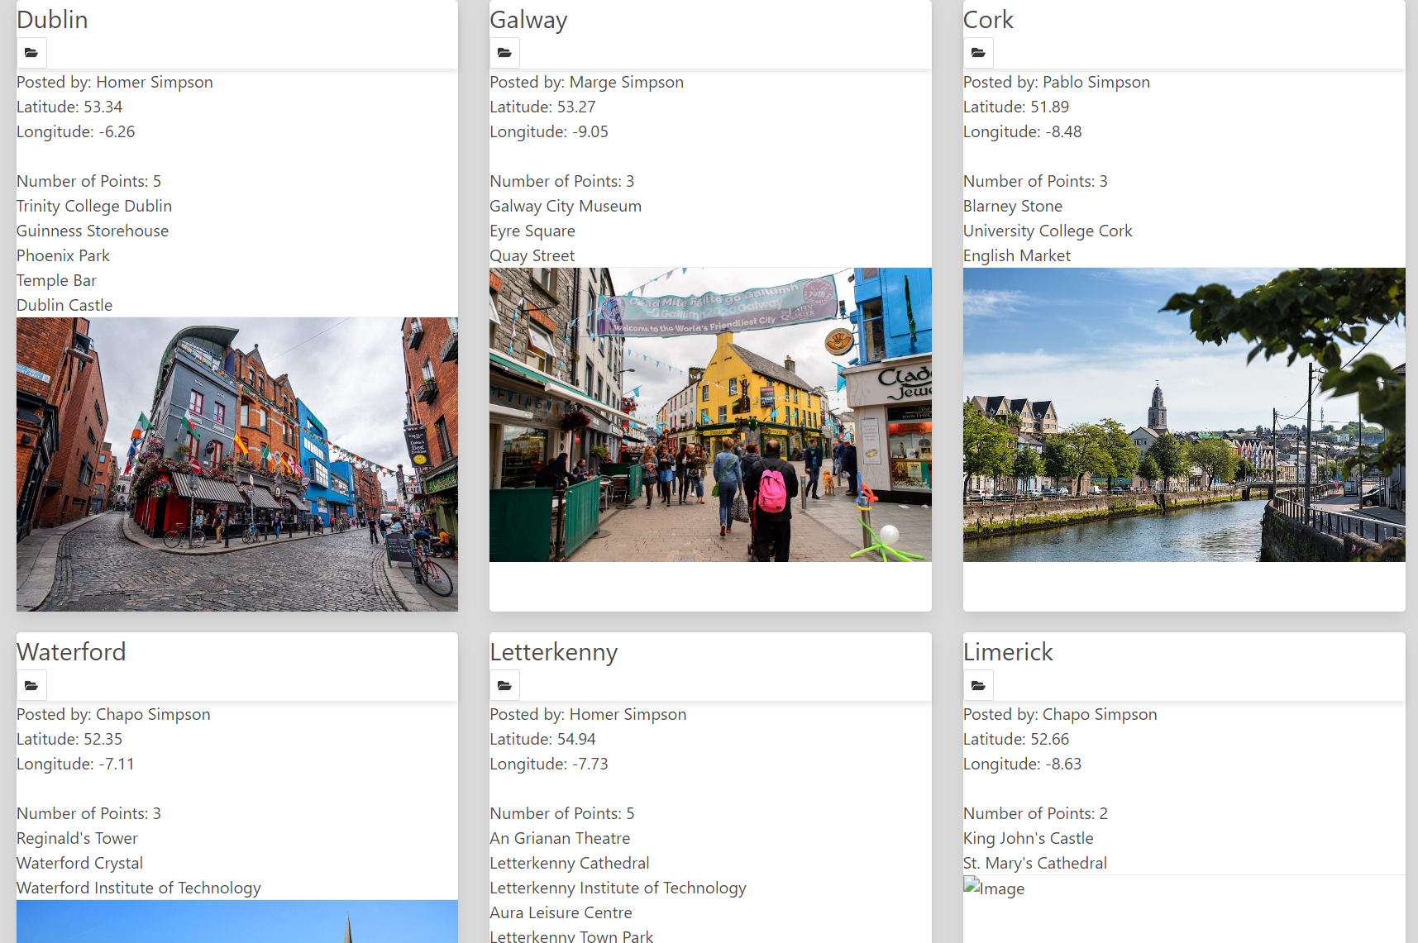Open the Dublin card folder icon
Viewport: 1418px width, 943px height.
tap(31, 53)
